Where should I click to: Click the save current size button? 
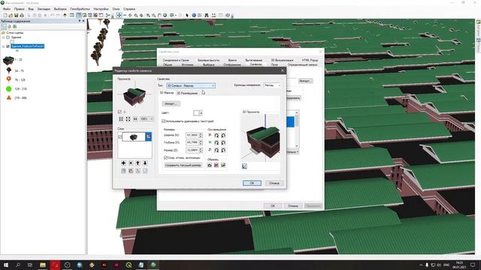point(183,165)
